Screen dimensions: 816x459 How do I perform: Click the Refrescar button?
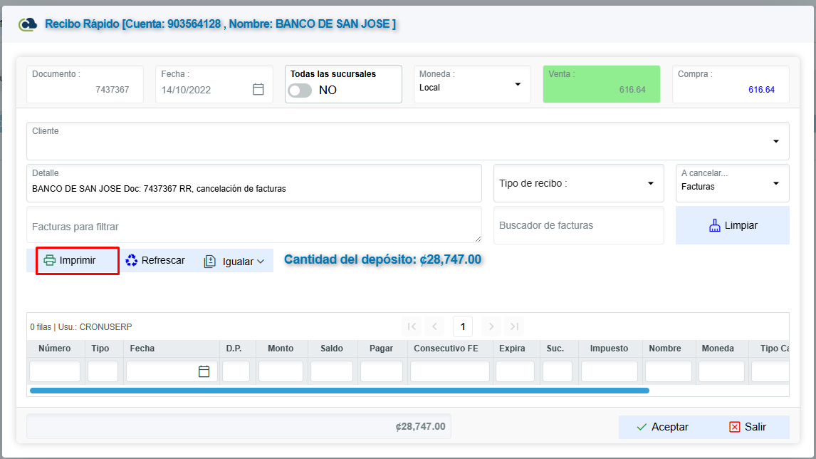(x=156, y=260)
